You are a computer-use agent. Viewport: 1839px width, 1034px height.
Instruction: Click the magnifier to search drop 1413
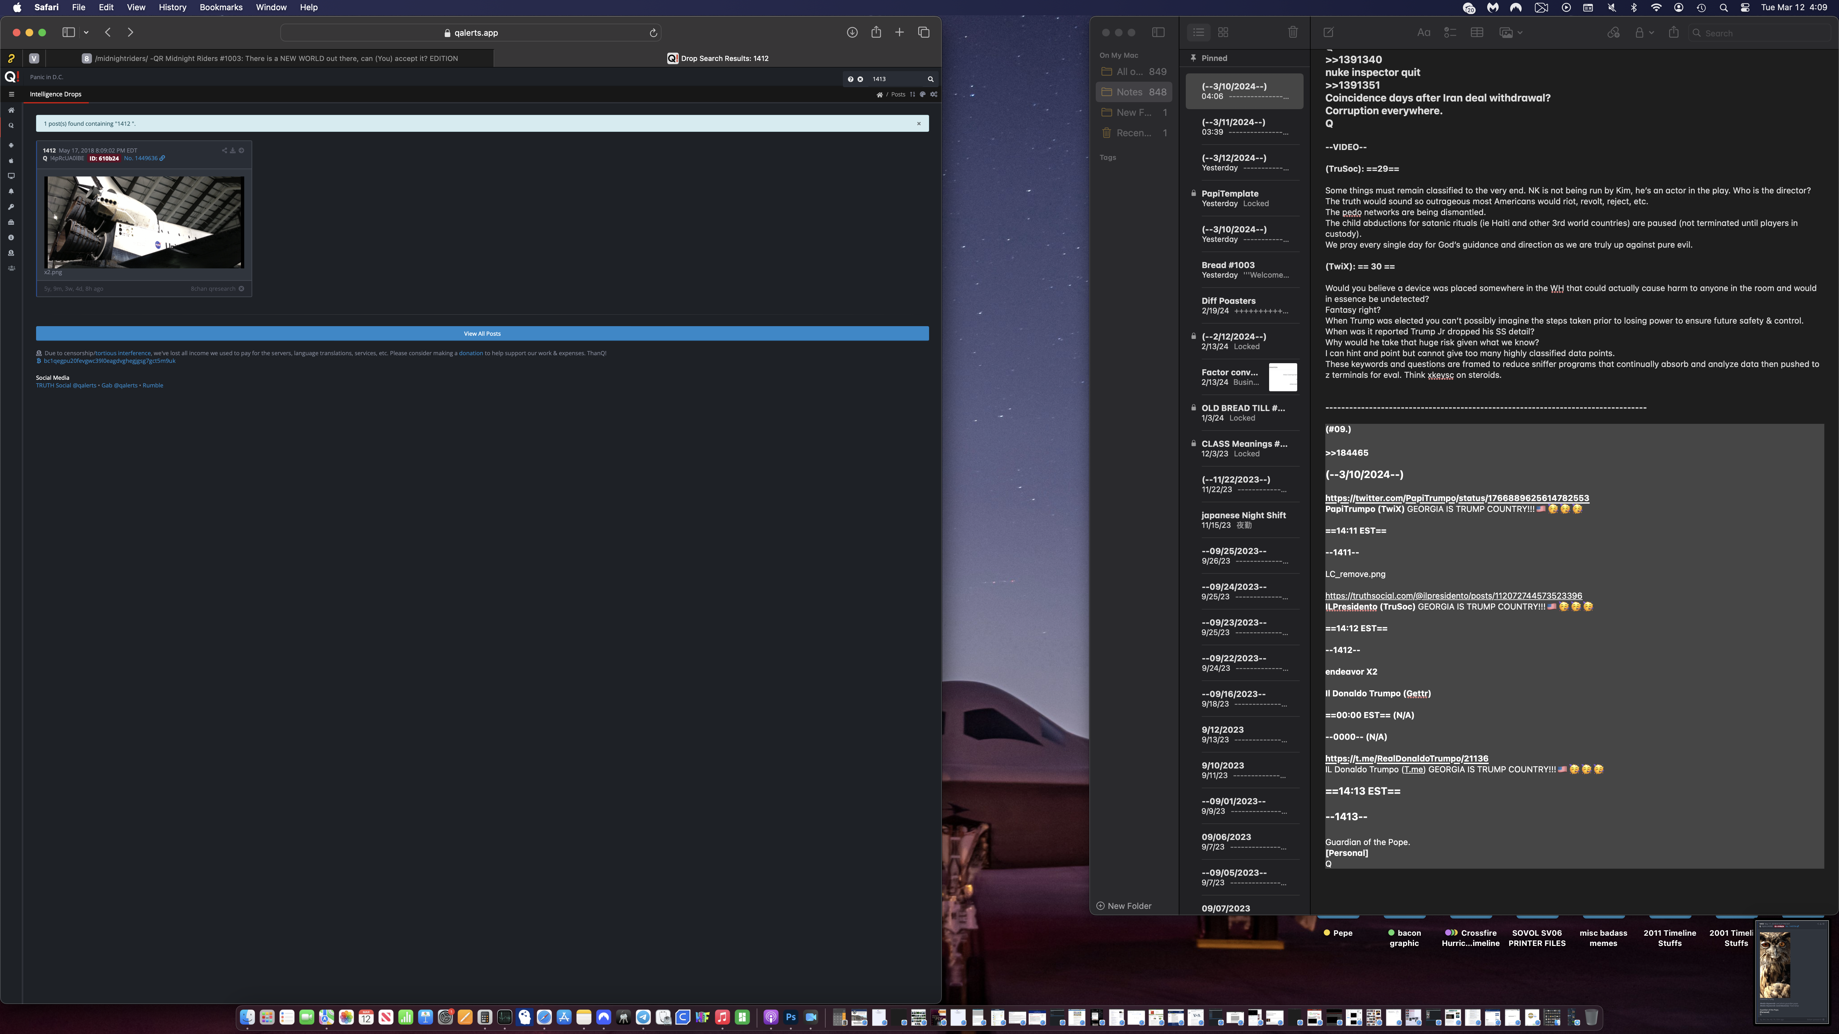tap(930, 79)
